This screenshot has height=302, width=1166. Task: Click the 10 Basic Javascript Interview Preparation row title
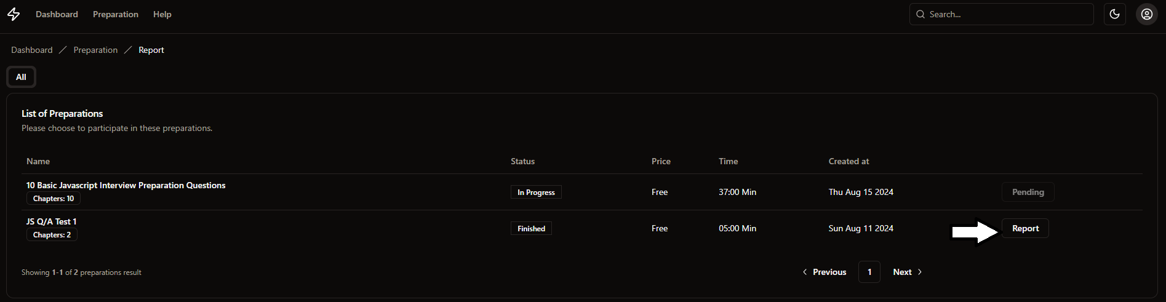[x=126, y=185]
